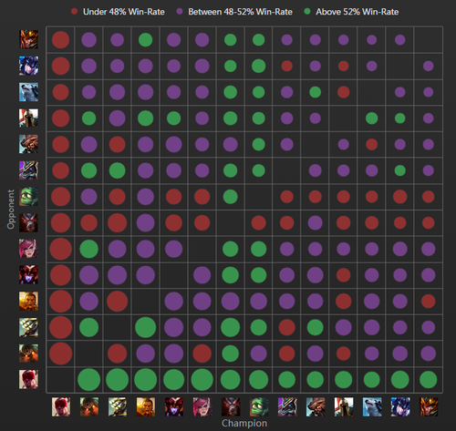Click the Vi icon on the Opponent axis
456x431 pixels.
(x=28, y=249)
